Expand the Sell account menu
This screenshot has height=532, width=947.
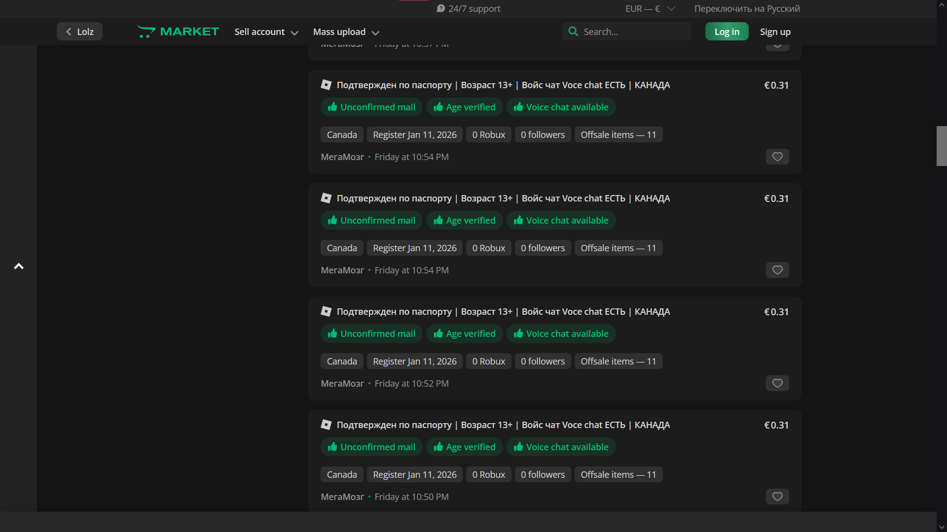(x=266, y=32)
